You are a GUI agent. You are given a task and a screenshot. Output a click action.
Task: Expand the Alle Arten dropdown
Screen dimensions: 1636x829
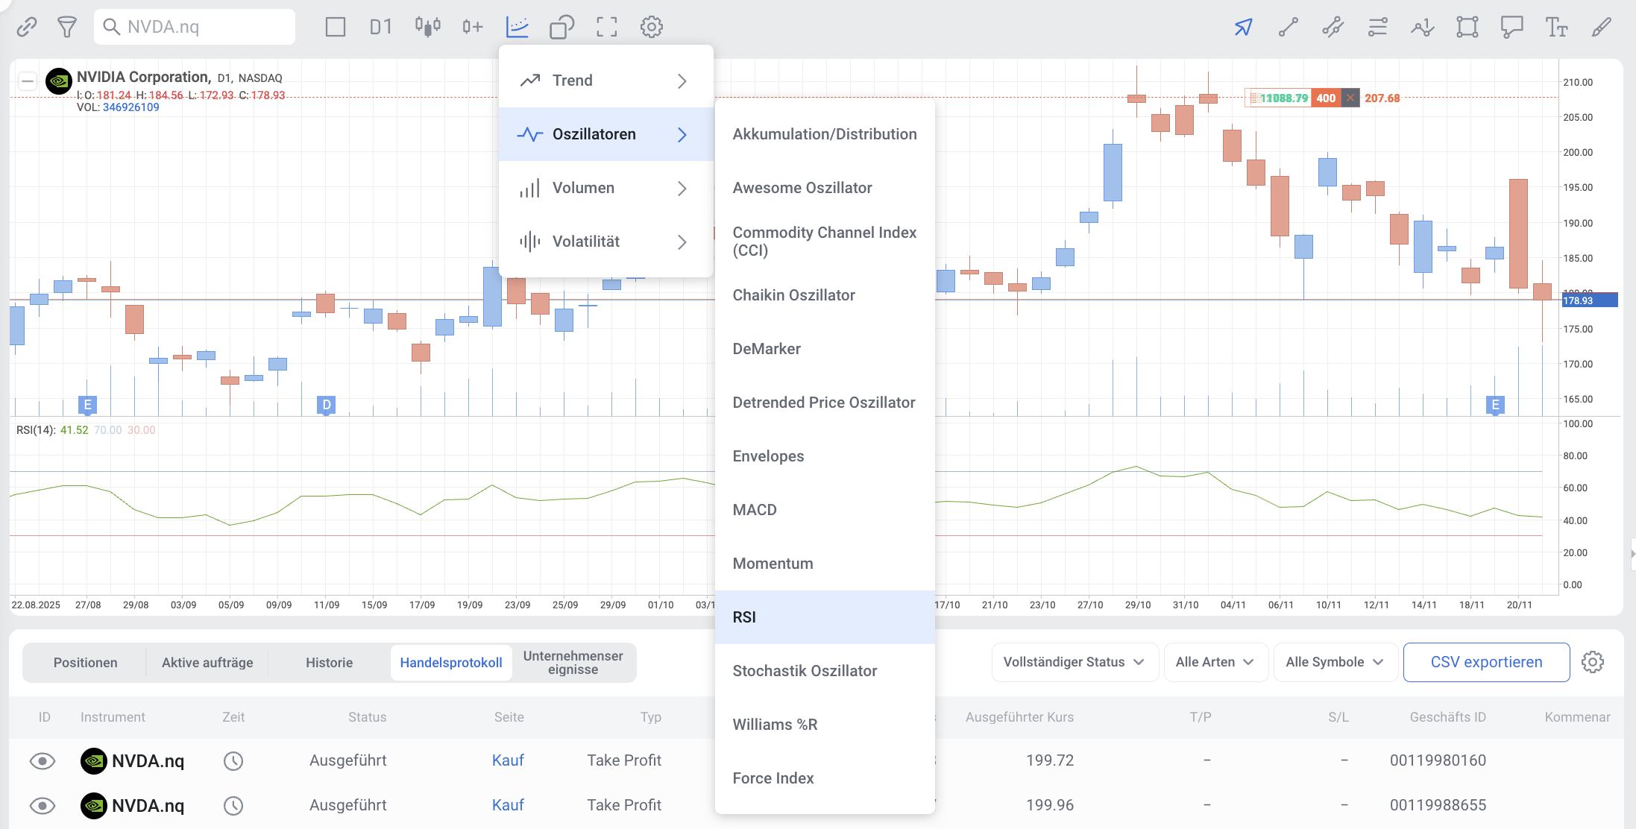1215,662
